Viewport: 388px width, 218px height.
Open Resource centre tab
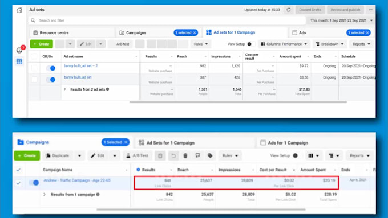click(72, 32)
